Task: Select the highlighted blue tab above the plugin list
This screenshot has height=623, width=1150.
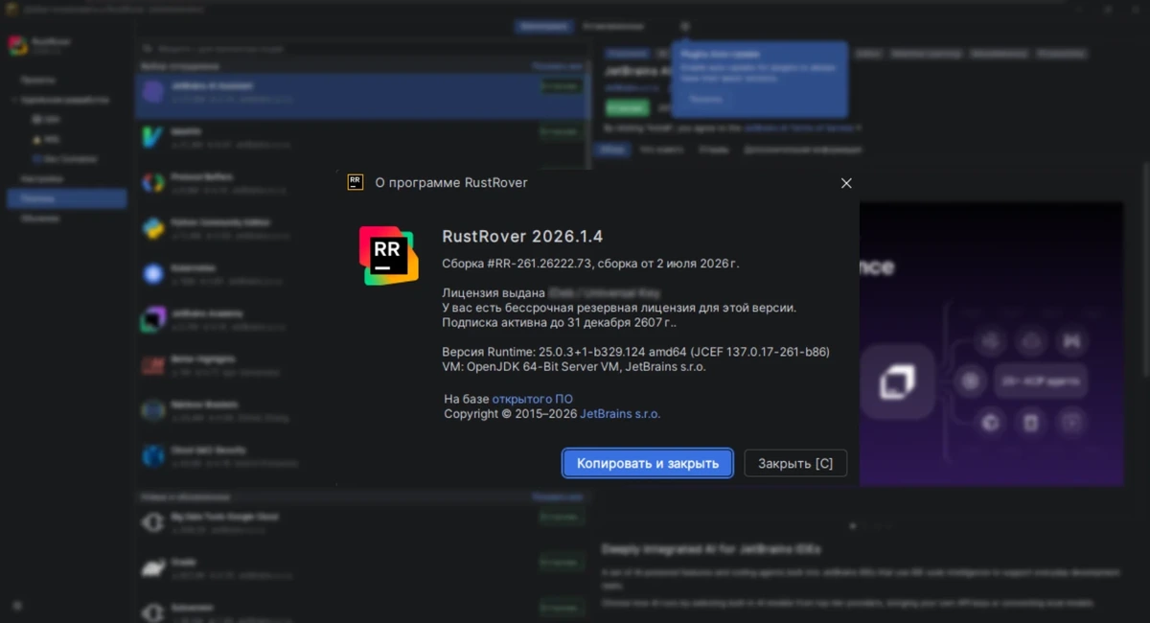Action: tap(544, 27)
